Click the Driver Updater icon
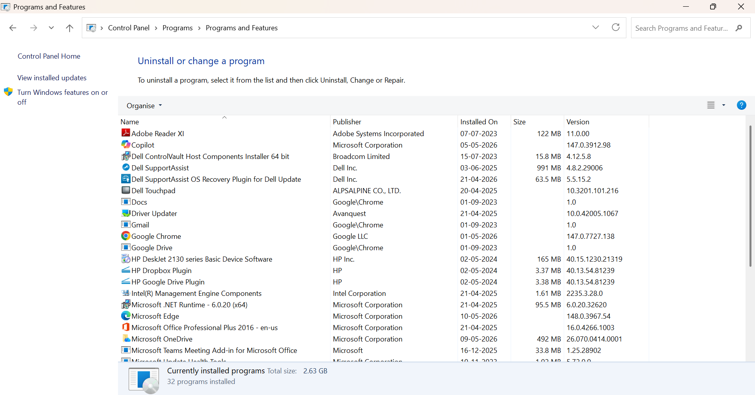This screenshot has width=755, height=395. coord(126,213)
